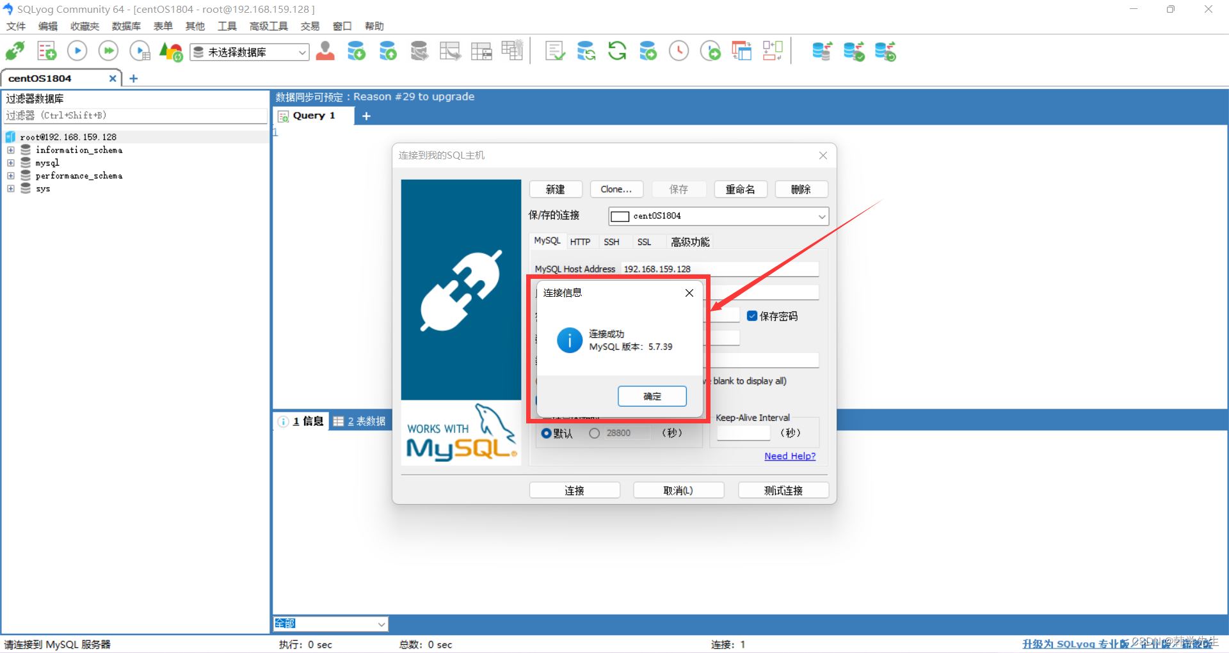The image size is (1229, 653).
Task: Open the schema designer windows icon
Action: pyautogui.click(x=741, y=51)
